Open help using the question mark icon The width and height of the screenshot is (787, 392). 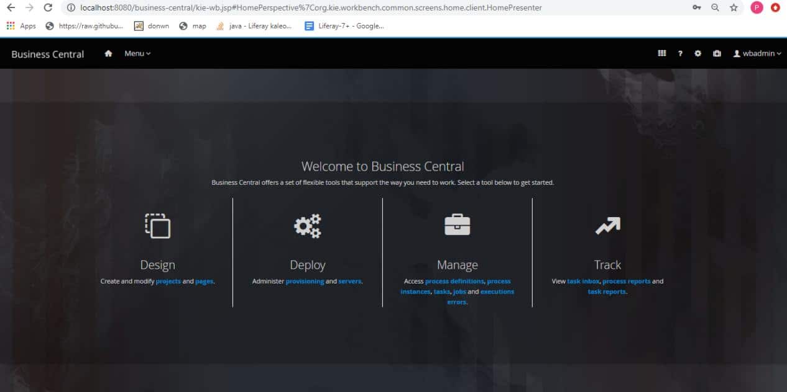[679, 53]
